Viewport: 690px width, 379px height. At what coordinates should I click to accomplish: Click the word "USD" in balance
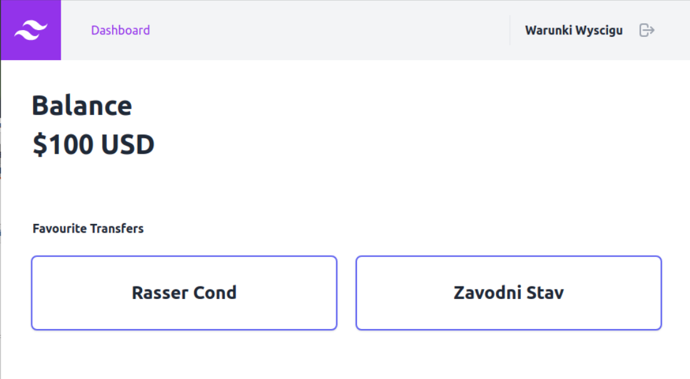click(128, 144)
